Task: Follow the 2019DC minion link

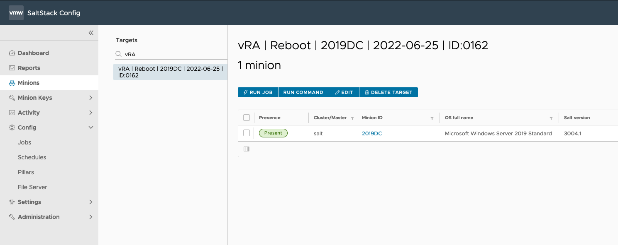Action: point(371,133)
